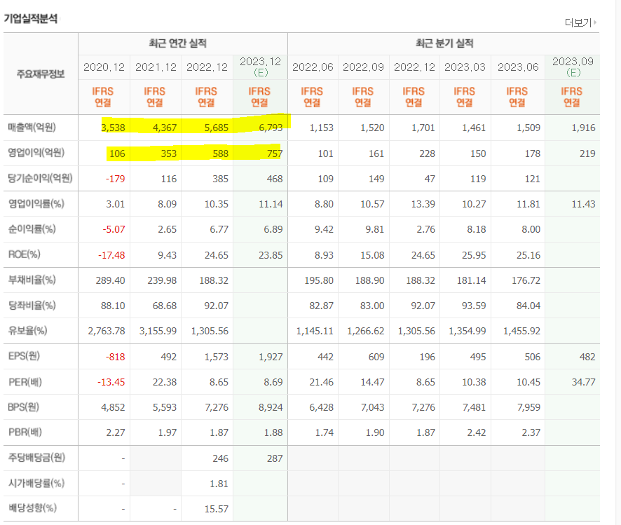Click the 부채비율(%) row label
The width and height of the screenshot is (621, 525).
(32, 280)
